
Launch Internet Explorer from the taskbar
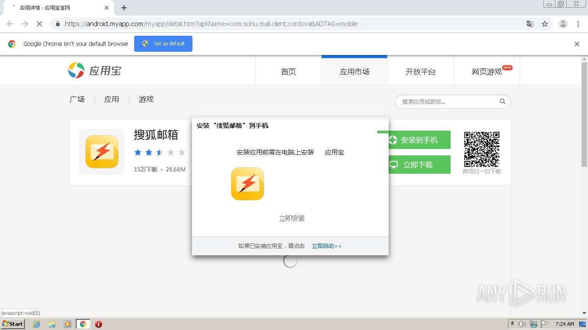point(36,324)
